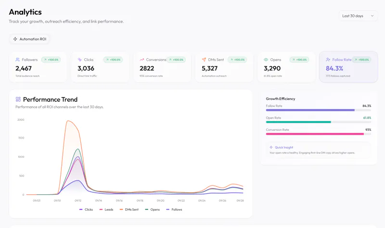Select the Followers 2,467 card
This screenshot has height=228, width=385.
click(38, 67)
